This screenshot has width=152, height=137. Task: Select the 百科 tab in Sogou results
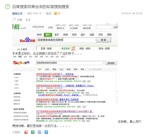(x=75, y=69)
